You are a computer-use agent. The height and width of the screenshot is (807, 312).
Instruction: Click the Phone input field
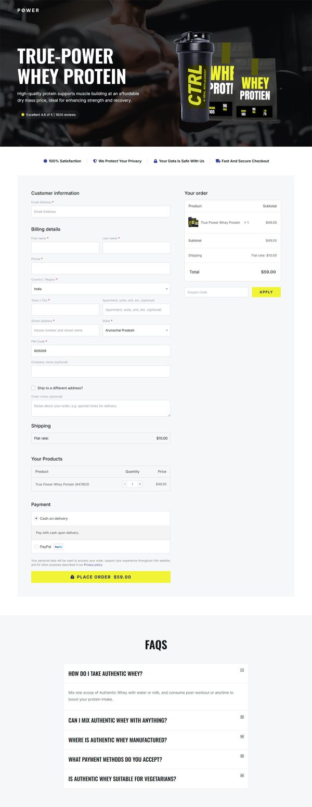pos(101,268)
